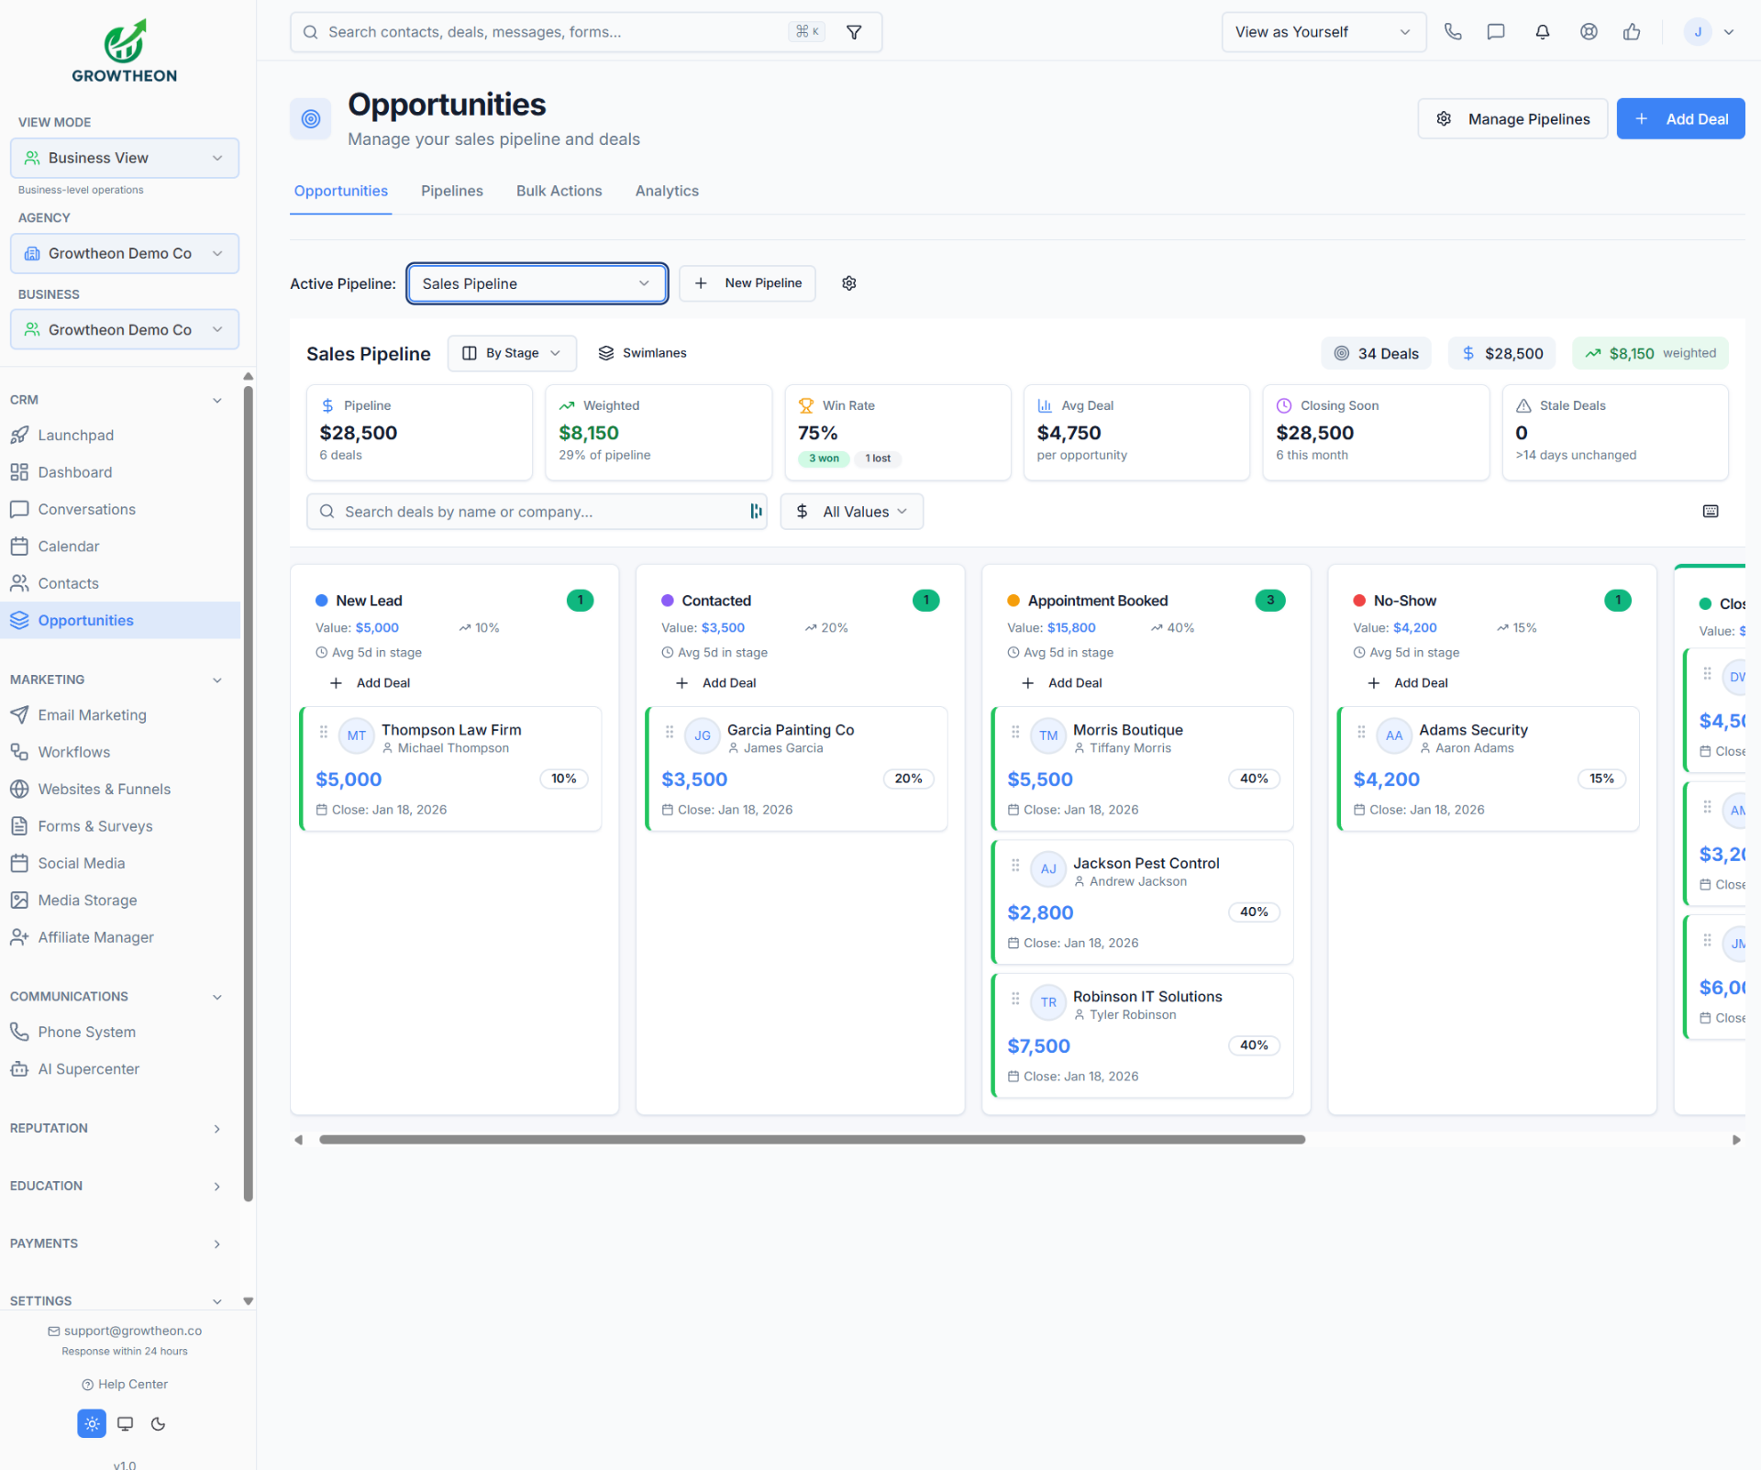Click the thumbs-up feedback icon
This screenshot has width=1761, height=1470.
click(1632, 32)
